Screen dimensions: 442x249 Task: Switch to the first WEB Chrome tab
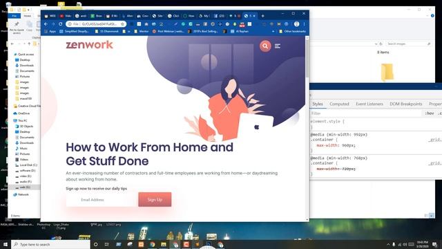click(x=50, y=16)
